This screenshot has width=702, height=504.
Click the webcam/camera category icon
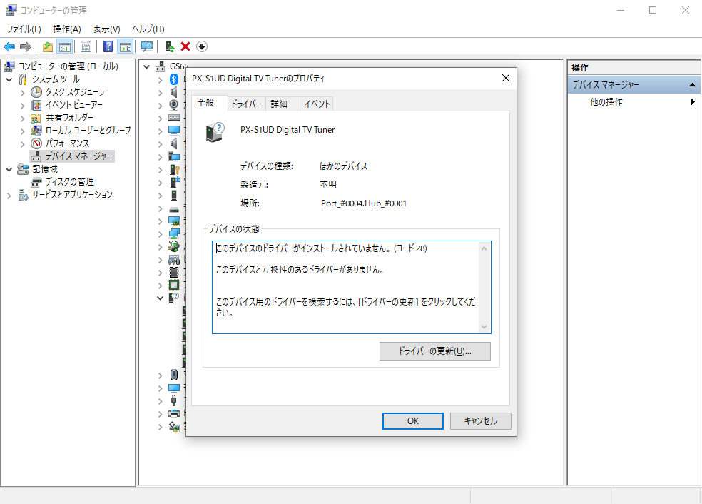coord(173,105)
